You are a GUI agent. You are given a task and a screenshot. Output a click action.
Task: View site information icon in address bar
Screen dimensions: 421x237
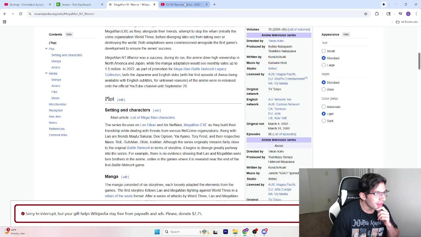click(x=30, y=14)
